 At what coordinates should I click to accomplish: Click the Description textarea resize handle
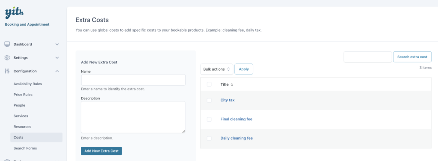coord(183,131)
